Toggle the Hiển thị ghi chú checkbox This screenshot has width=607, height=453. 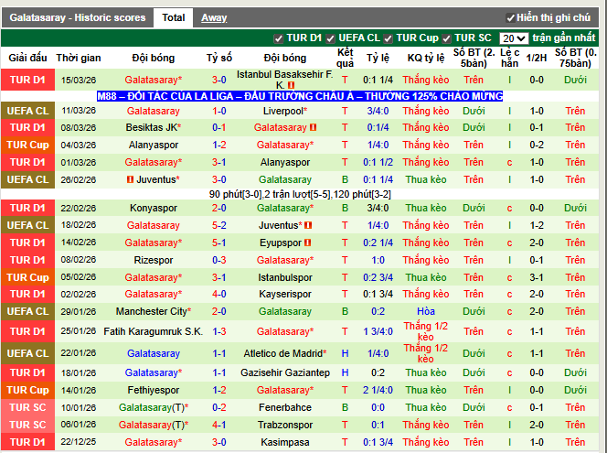(x=510, y=18)
